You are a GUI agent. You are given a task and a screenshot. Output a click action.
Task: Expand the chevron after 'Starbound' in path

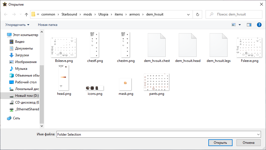tap(80, 14)
